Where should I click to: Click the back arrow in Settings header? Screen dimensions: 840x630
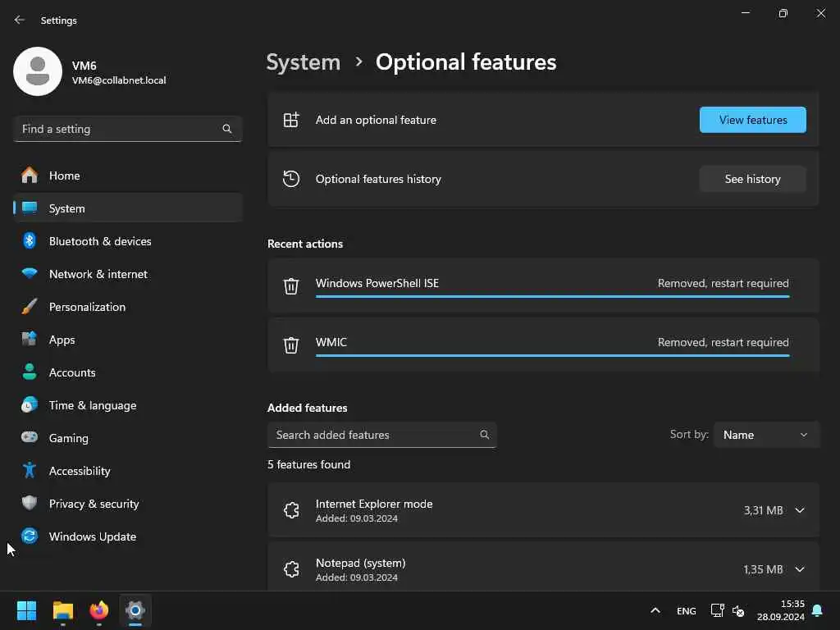[20, 20]
